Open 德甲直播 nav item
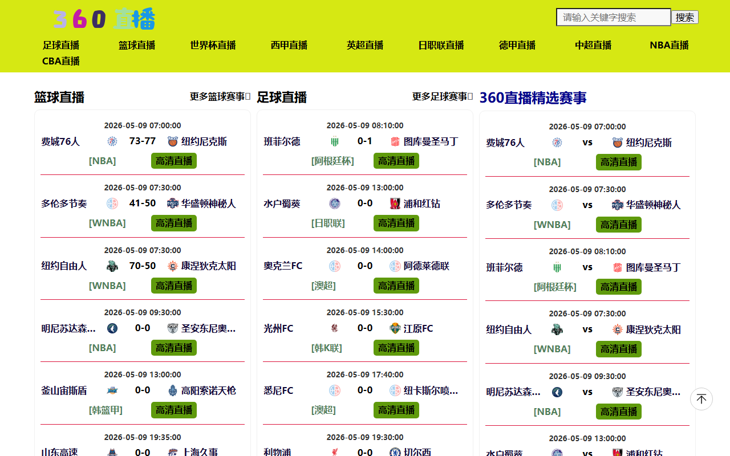This screenshot has height=456, width=730. pos(517,45)
